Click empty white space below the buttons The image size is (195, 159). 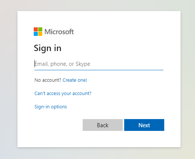pyautogui.click(x=99, y=139)
